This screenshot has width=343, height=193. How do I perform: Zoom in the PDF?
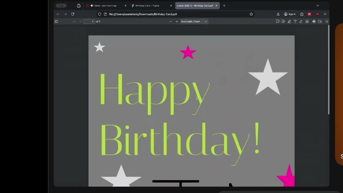[x=177, y=21]
